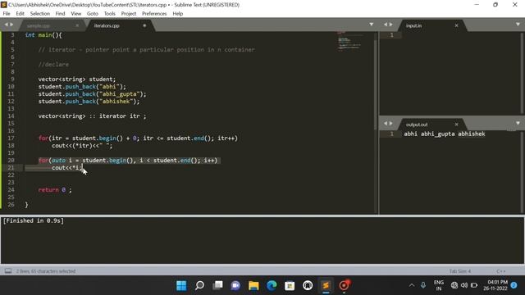Click "abhishek" string on line 12
The height and width of the screenshot is (295, 525).
(116, 102)
